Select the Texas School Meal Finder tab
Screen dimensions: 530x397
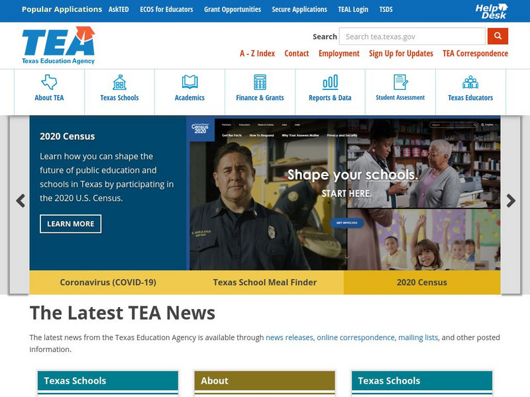tap(265, 283)
